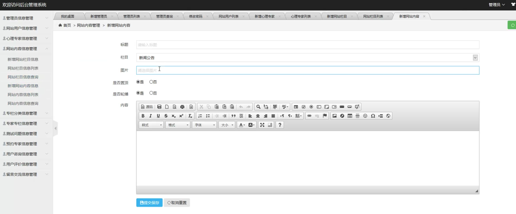Insert a hyperlink via link icon
Viewport: 516px width, 214px height.
[x=309, y=116]
